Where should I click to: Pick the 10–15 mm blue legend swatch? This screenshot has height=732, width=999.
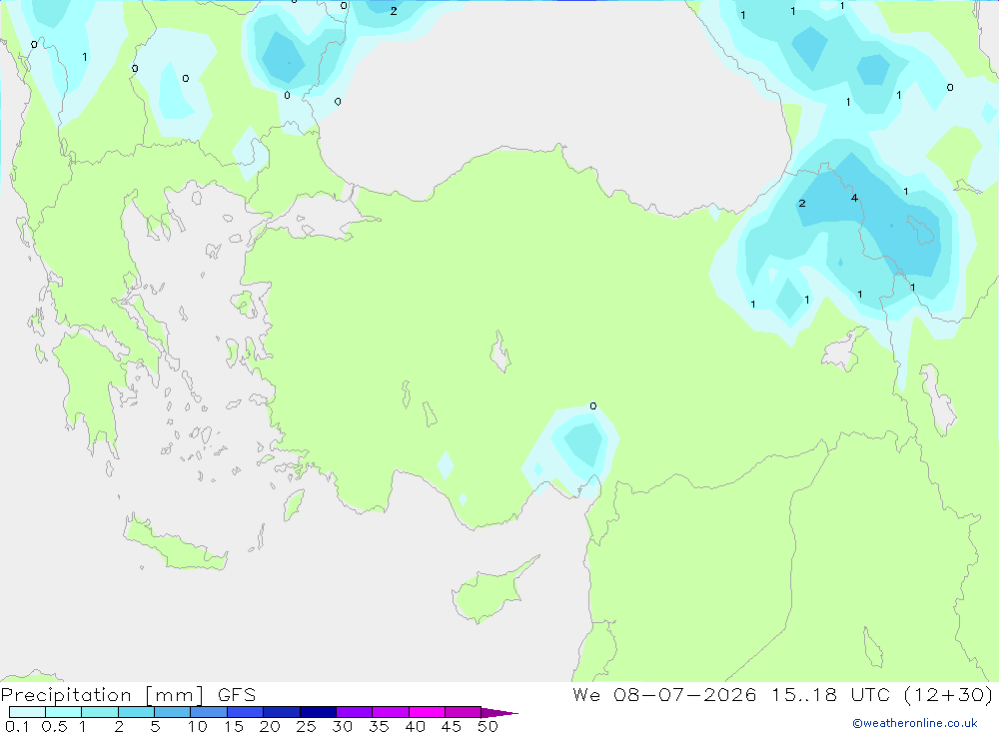coord(209,712)
